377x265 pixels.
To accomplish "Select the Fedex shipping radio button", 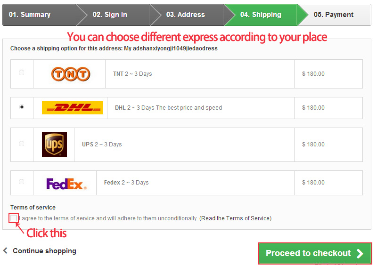I will tap(21, 181).
